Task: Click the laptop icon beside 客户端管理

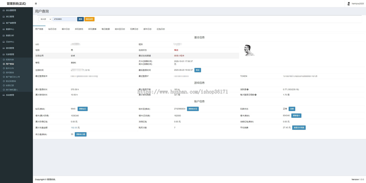Action: coord(4,23)
